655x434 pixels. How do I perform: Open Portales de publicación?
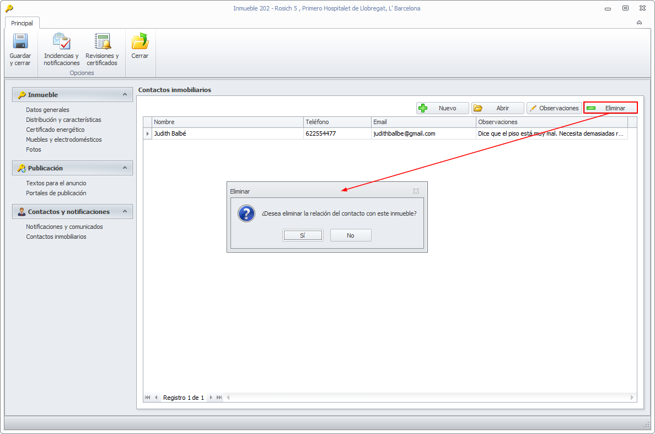56,194
